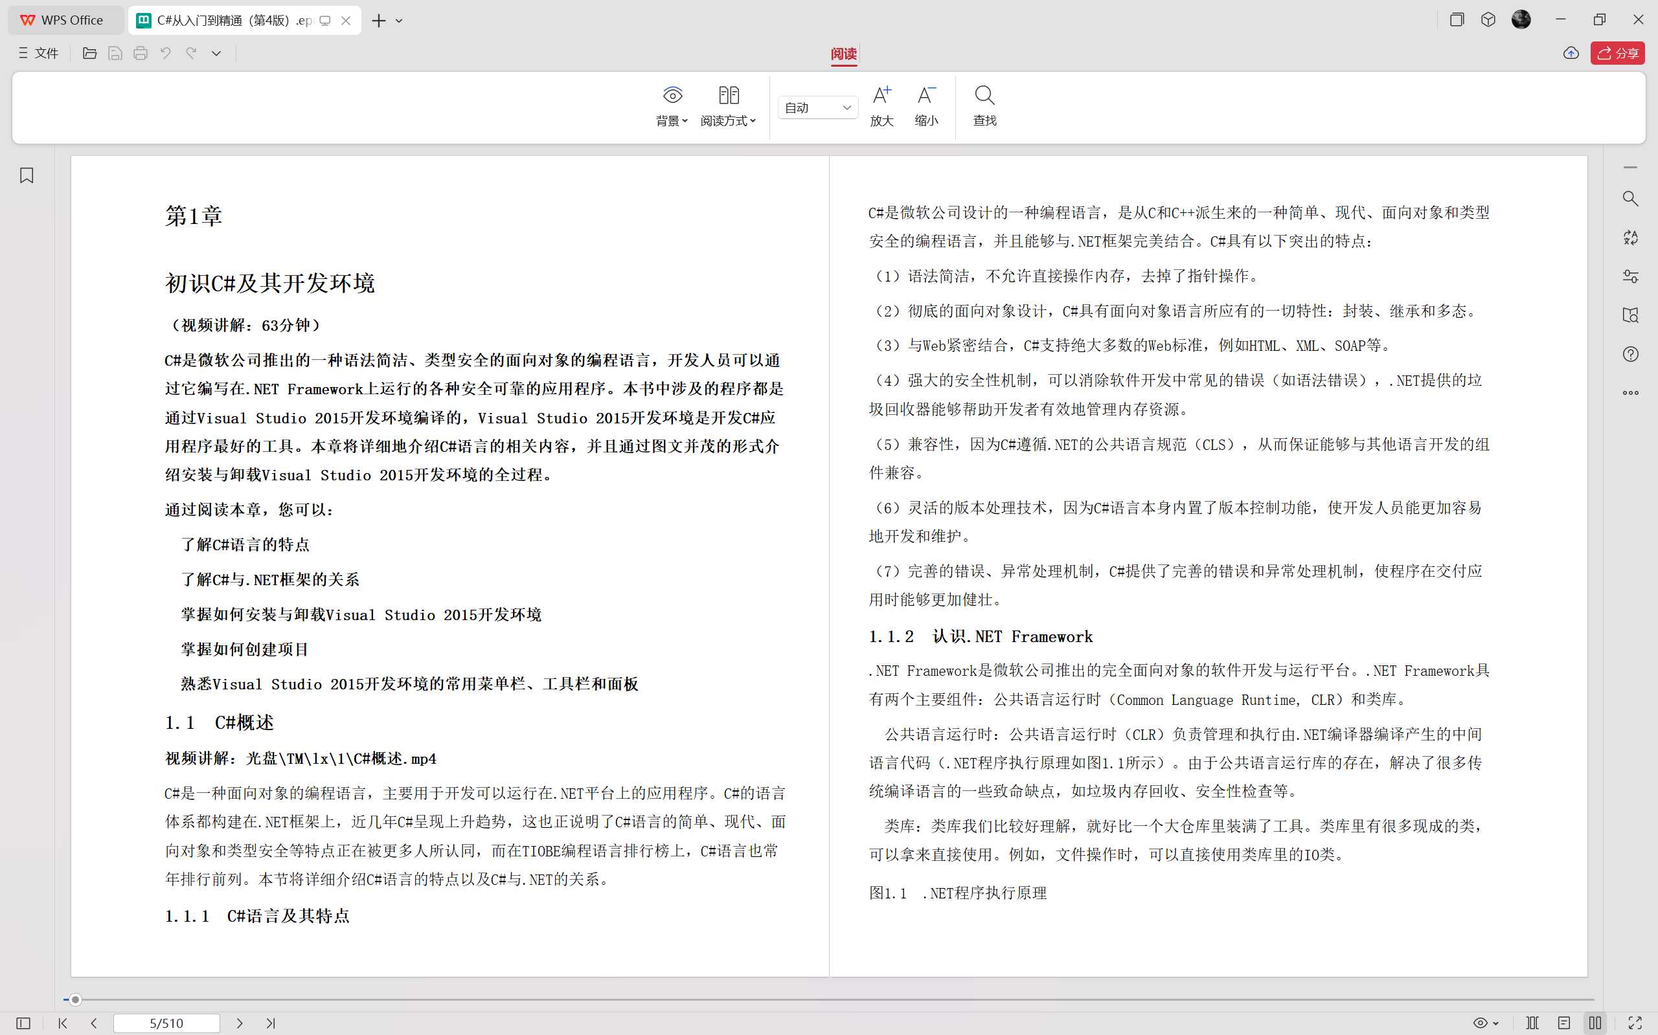Screen dimensions: 1658x1035
Task: Click heading 1.1.2 认识.NET Framework
Action: pyautogui.click(x=981, y=637)
